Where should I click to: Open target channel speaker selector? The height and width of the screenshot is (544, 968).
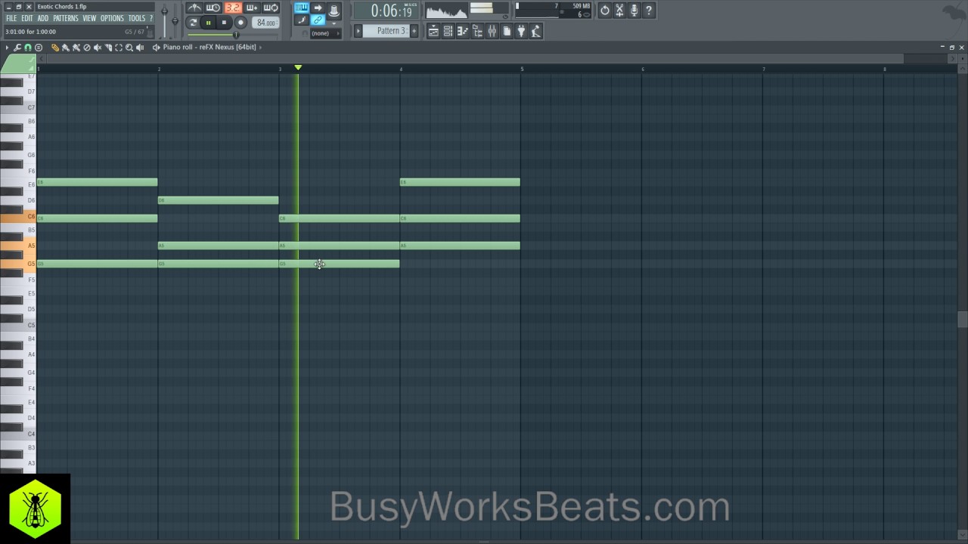155,47
